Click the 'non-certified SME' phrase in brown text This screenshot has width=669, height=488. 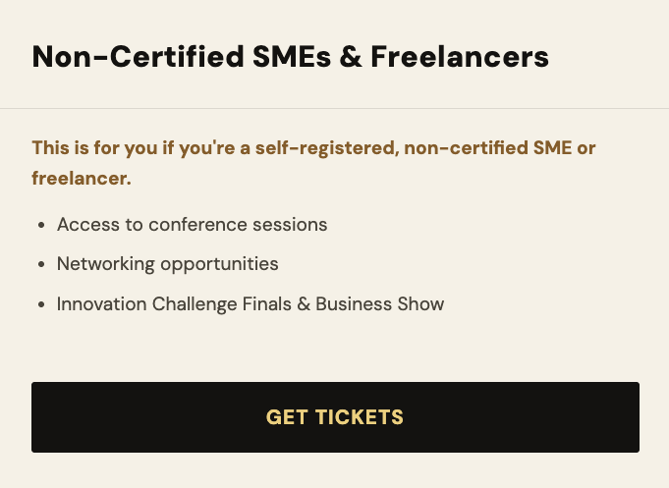pyautogui.click(x=488, y=148)
